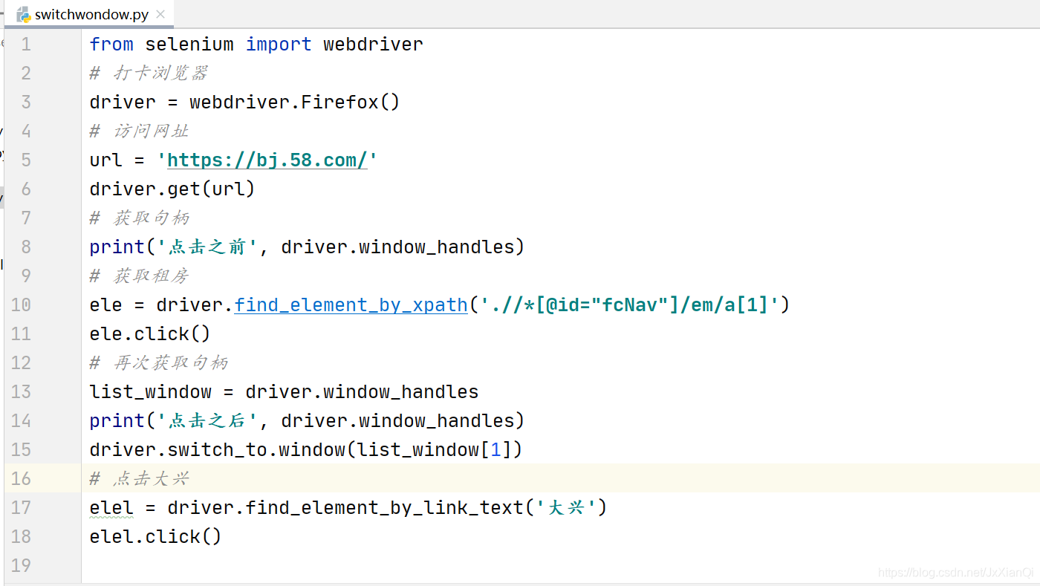This screenshot has width=1040, height=586.
Task: Place the cursor on 'from selenium import webdriver'
Action: coord(256,44)
